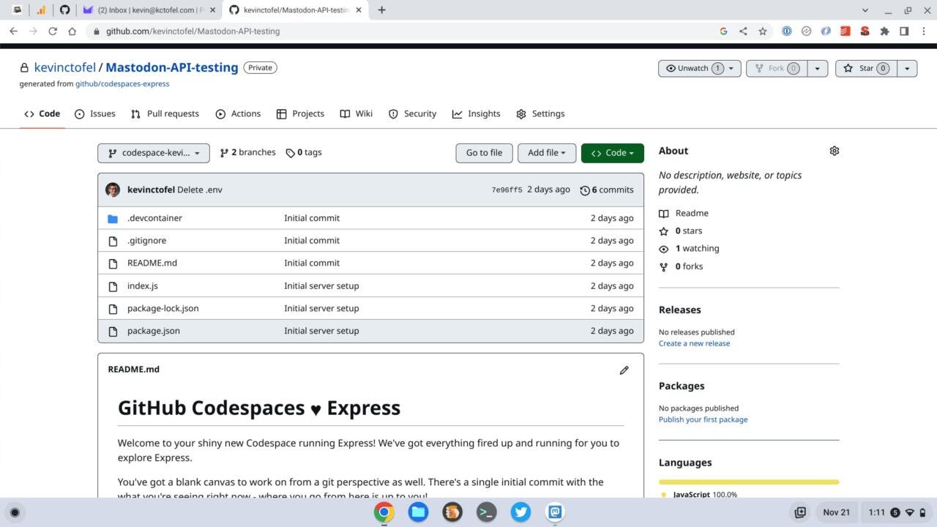The image size is (937, 527).
Task: Reload the page with refresh icon
Action: coord(53,31)
